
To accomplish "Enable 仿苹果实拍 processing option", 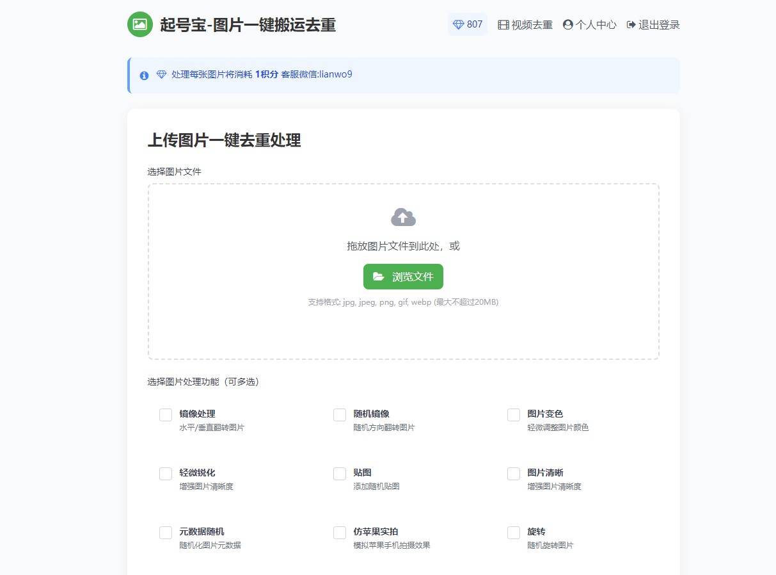I will tap(340, 533).
